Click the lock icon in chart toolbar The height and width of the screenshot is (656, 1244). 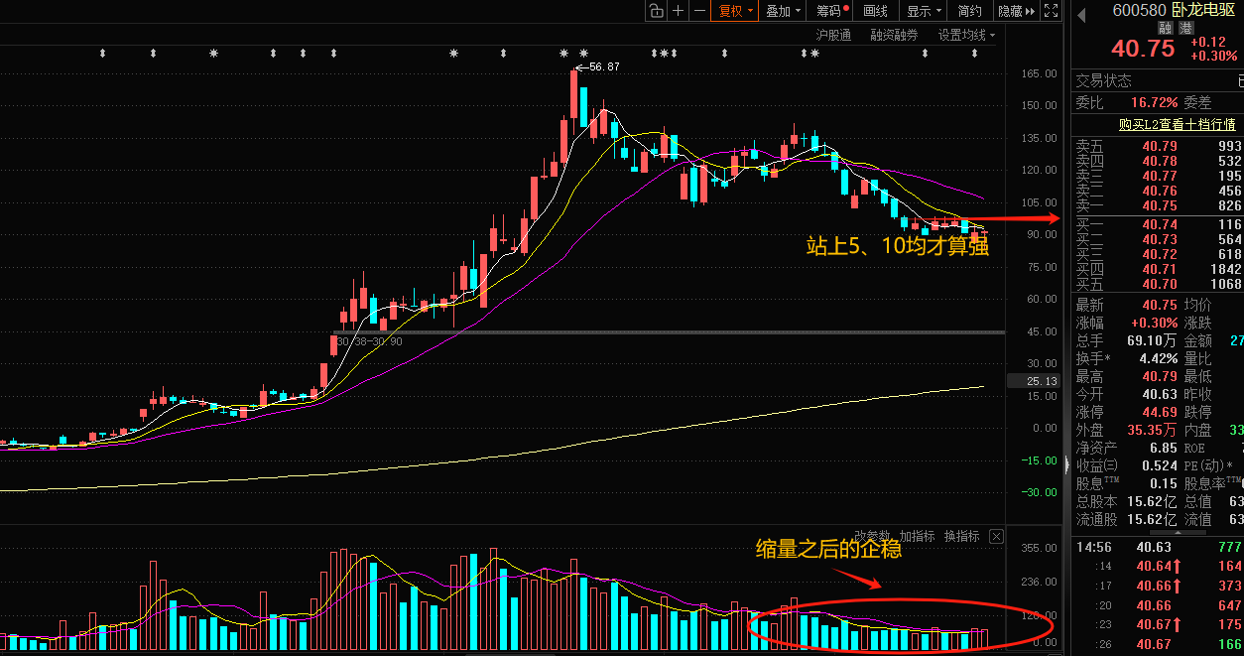pos(656,11)
